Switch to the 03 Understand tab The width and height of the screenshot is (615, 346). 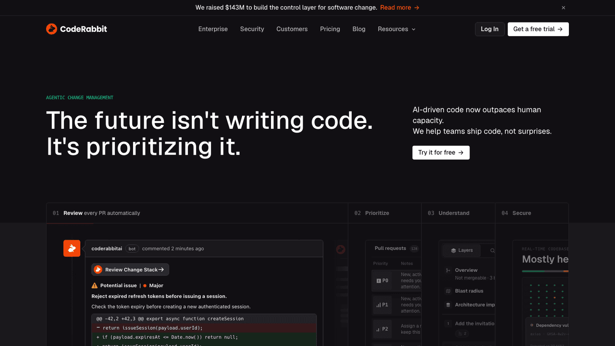pyautogui.click(x=458, y=213)
